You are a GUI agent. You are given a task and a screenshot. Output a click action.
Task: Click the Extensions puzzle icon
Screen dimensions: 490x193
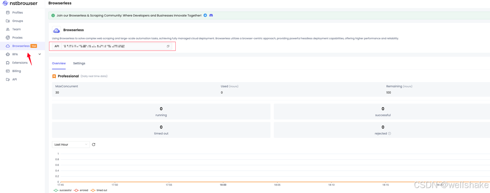(8, 63)
